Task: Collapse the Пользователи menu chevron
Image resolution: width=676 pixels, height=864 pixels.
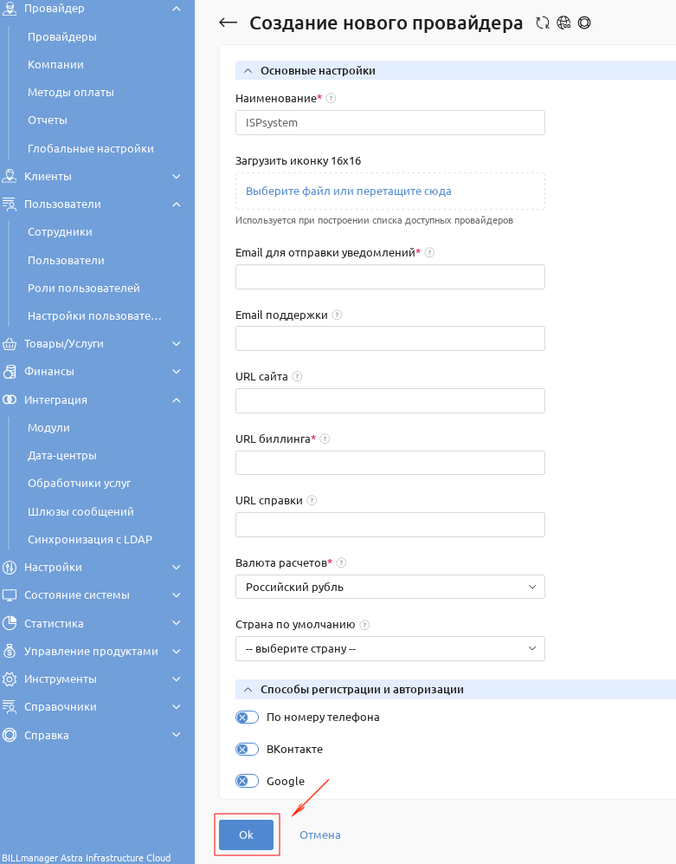Action: 177,205
